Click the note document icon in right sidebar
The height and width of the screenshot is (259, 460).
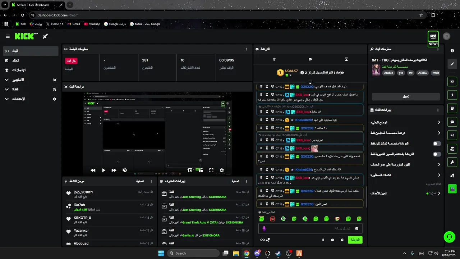tap(452, 108)
